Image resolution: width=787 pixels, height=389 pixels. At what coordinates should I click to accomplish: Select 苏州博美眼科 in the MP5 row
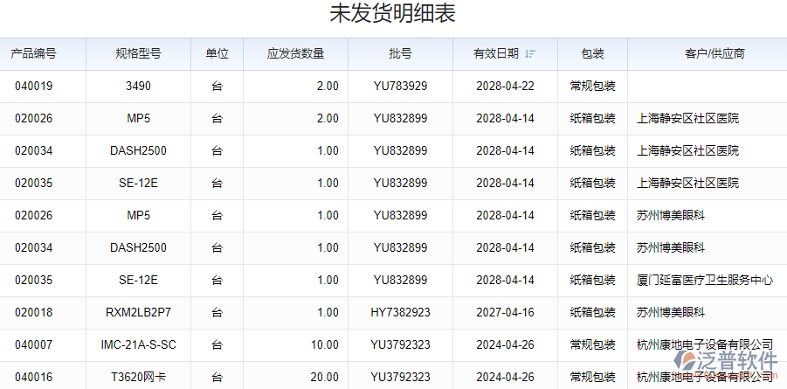[x=671, y=216]
